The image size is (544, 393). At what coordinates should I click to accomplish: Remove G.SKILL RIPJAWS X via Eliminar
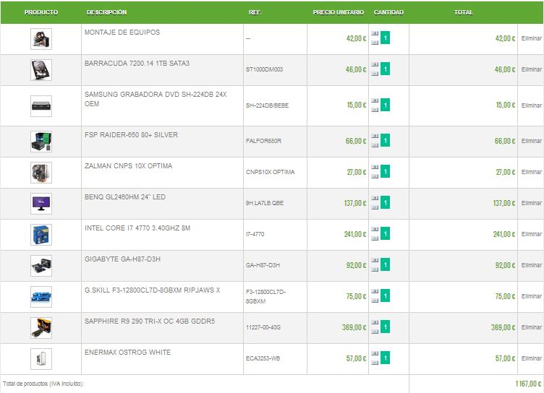[531, 296]
